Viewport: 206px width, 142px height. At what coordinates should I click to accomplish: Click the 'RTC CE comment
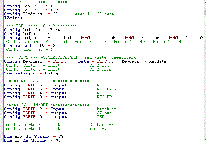tap(103, 85)
